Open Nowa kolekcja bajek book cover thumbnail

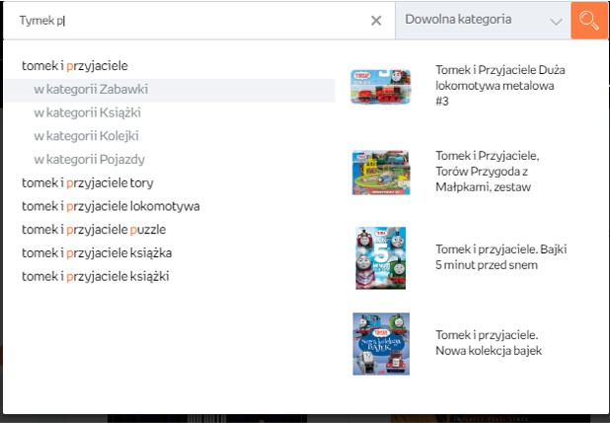[x=380, y=342]
